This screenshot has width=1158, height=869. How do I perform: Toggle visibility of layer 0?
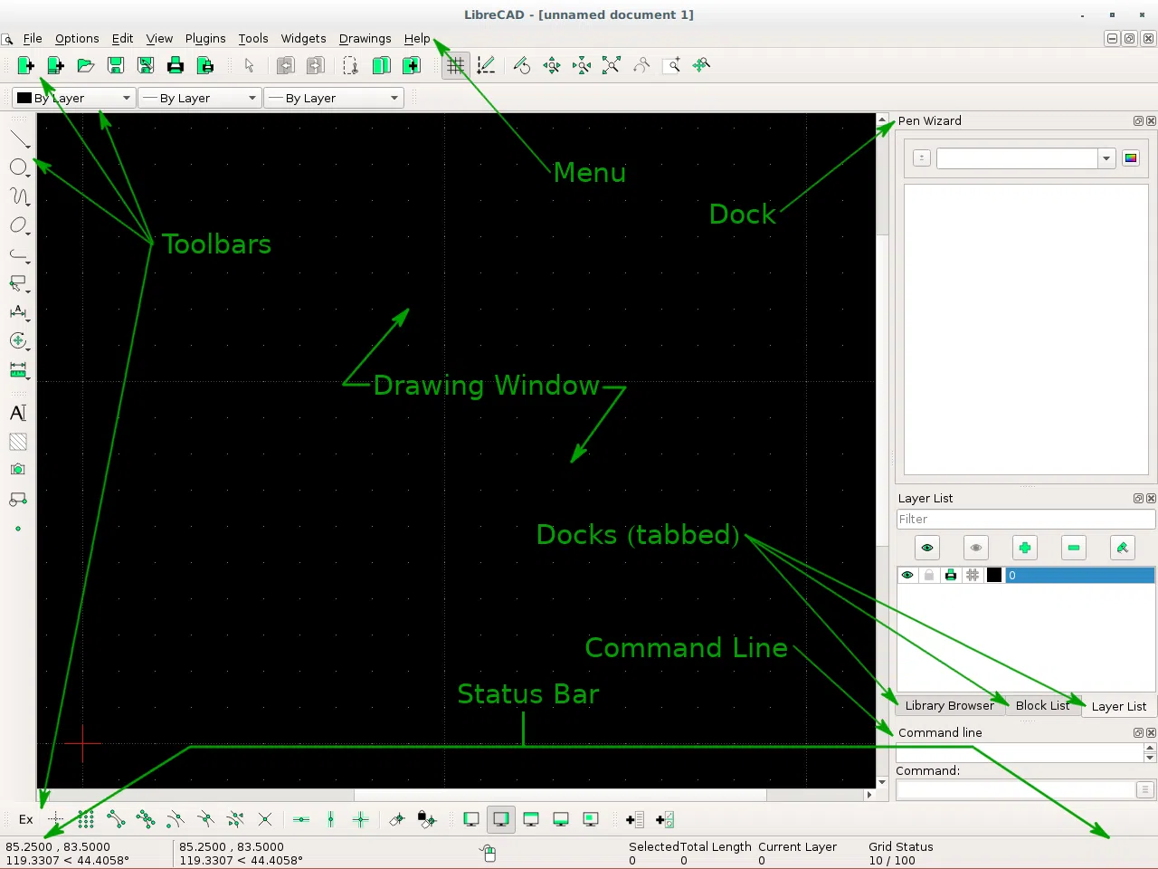[907, 575]
